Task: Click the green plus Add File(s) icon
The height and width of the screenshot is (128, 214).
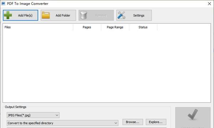Action: pos(8,15)
